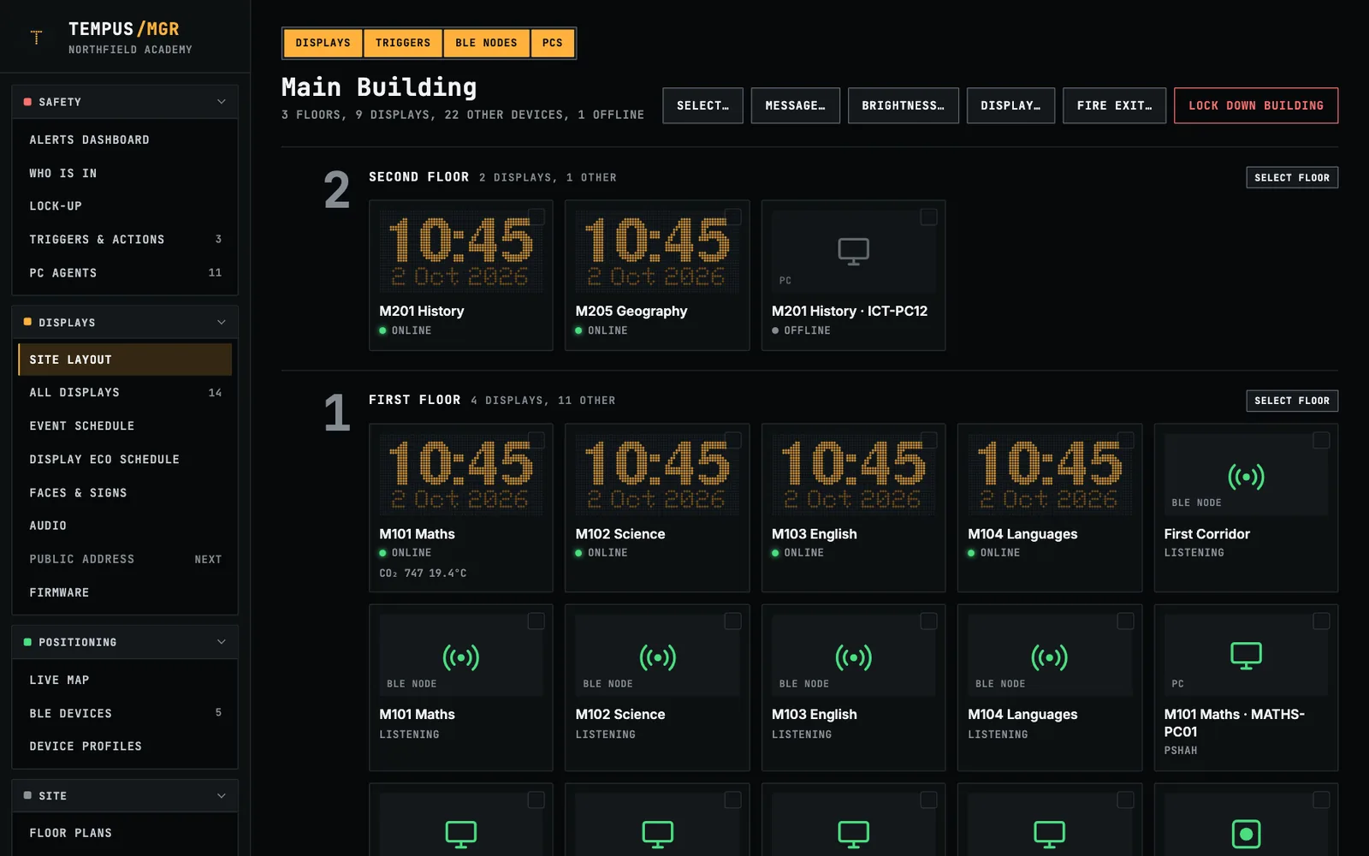Click the BLE node icon on M101 Maths card
The width and height of the screenshot is (1369, 856).
(x=460, y=657)
